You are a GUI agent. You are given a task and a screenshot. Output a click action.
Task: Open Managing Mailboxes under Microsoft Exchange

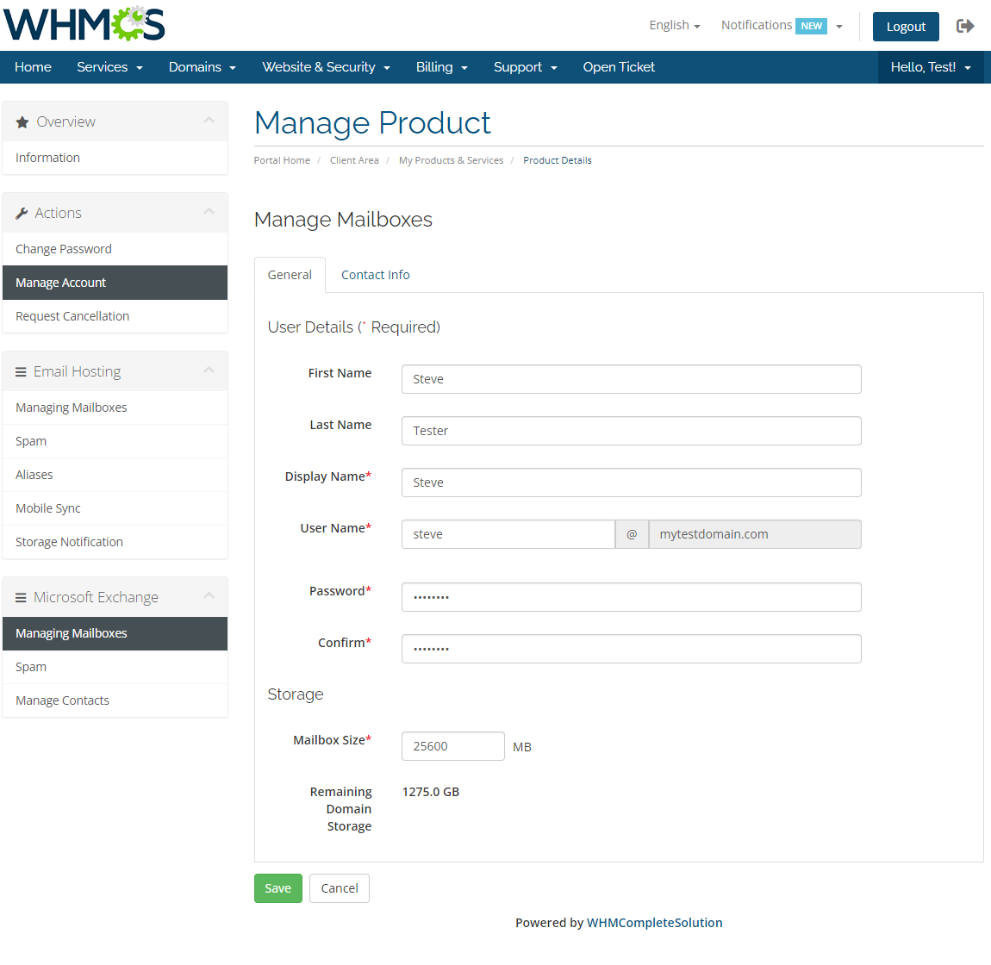(x=115, y=633)
